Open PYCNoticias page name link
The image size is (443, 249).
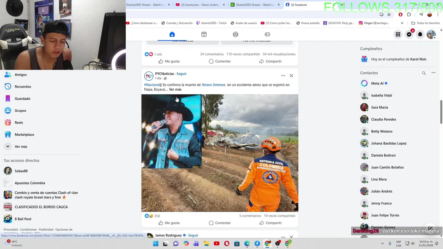(x=164, y=74)
